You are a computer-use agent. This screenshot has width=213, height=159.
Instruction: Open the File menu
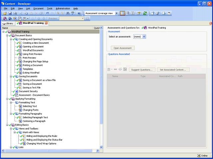coord(6,9)
